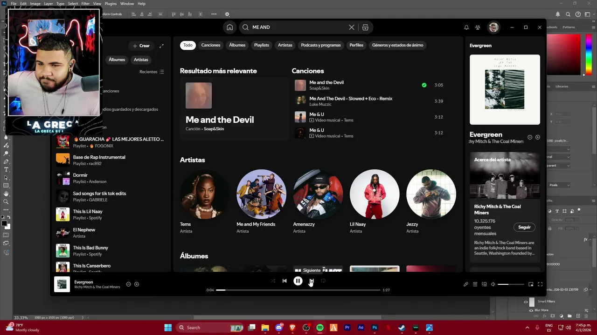Expand the library with the arrows icon
Viewport: 597px width, 335px height.
tap(161, 46)
